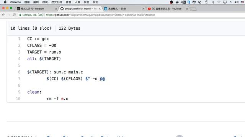The image size is (245, 137).
Task: Click the GitHub octocat favicon on the tab
Action: pos(62,9)
